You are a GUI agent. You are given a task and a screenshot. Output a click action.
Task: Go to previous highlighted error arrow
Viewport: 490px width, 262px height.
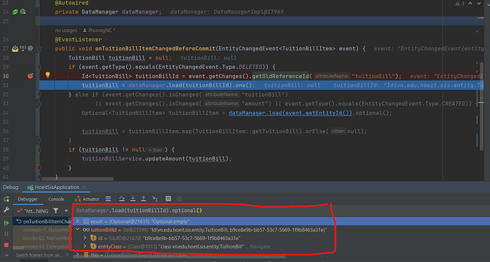(x=470, y=4)
